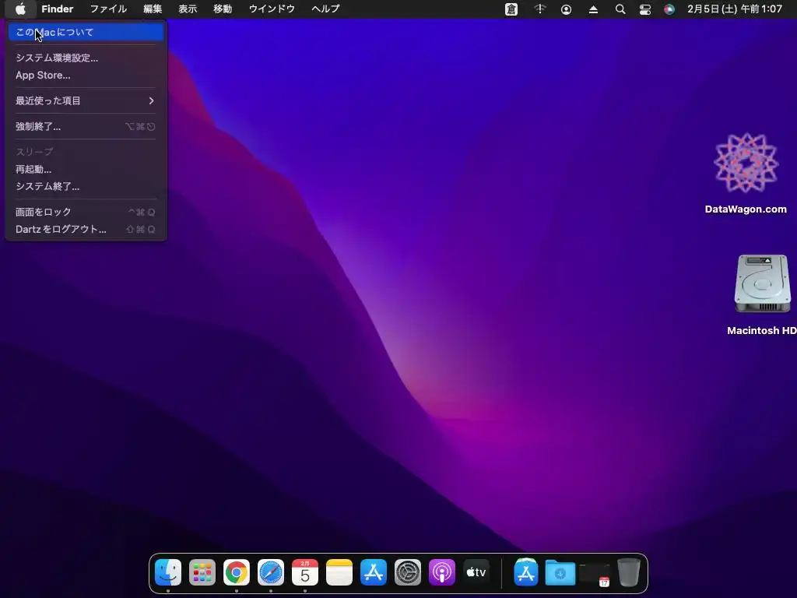Click the date and time in menu bar
This screenshot has height=598, width=797.
click(735, 9)
